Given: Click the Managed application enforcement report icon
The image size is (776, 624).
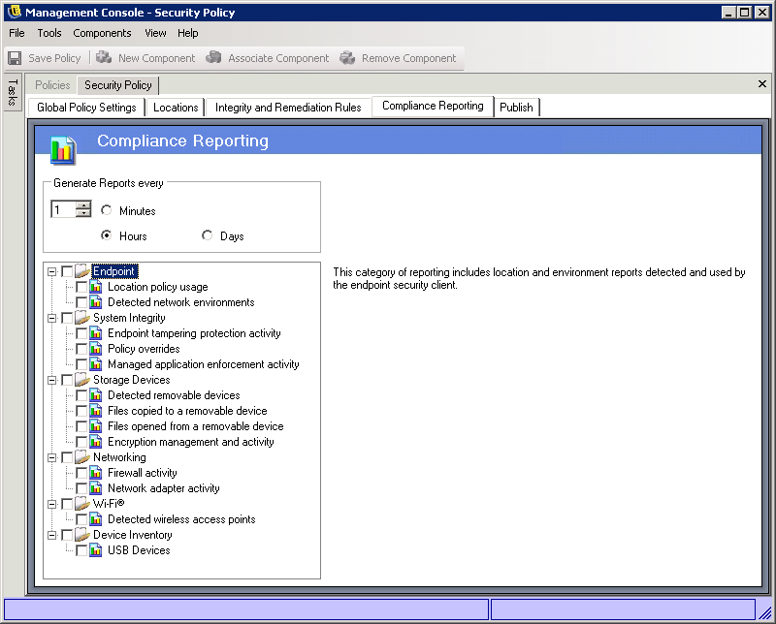Looking at the screenshot, I should pyautogui.click(x=96, y=364).
